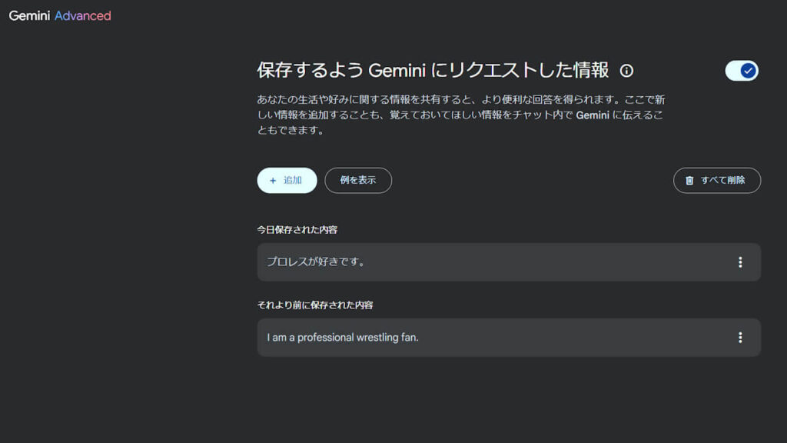787x443 pixels.
Task: Click the 今日保存された内容 section label
Action: (x=297, y=229)
